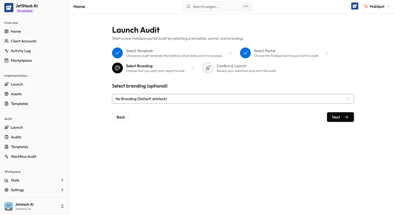View the Activity Log
Image resolution: width=395 pixels, height=215 pixels.
pos(21,51)
